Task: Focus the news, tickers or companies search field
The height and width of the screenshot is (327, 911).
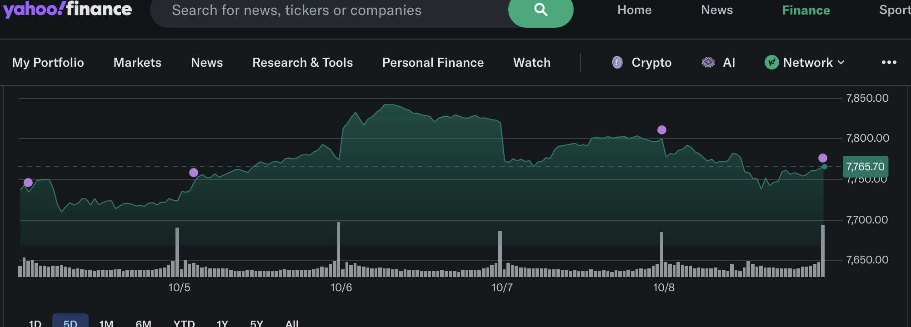Action: [x=329, y=10]
